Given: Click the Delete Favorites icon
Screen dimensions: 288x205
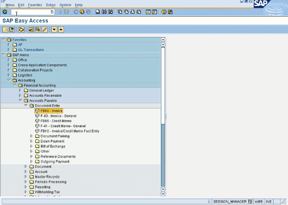Looking at the screenshot, I should [38, 29].
